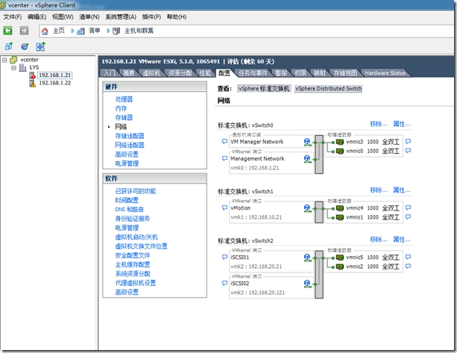This screenshot has width=457, height=353.
Task: Switch to the Hardware Status tab
Action: pos(385,73)
